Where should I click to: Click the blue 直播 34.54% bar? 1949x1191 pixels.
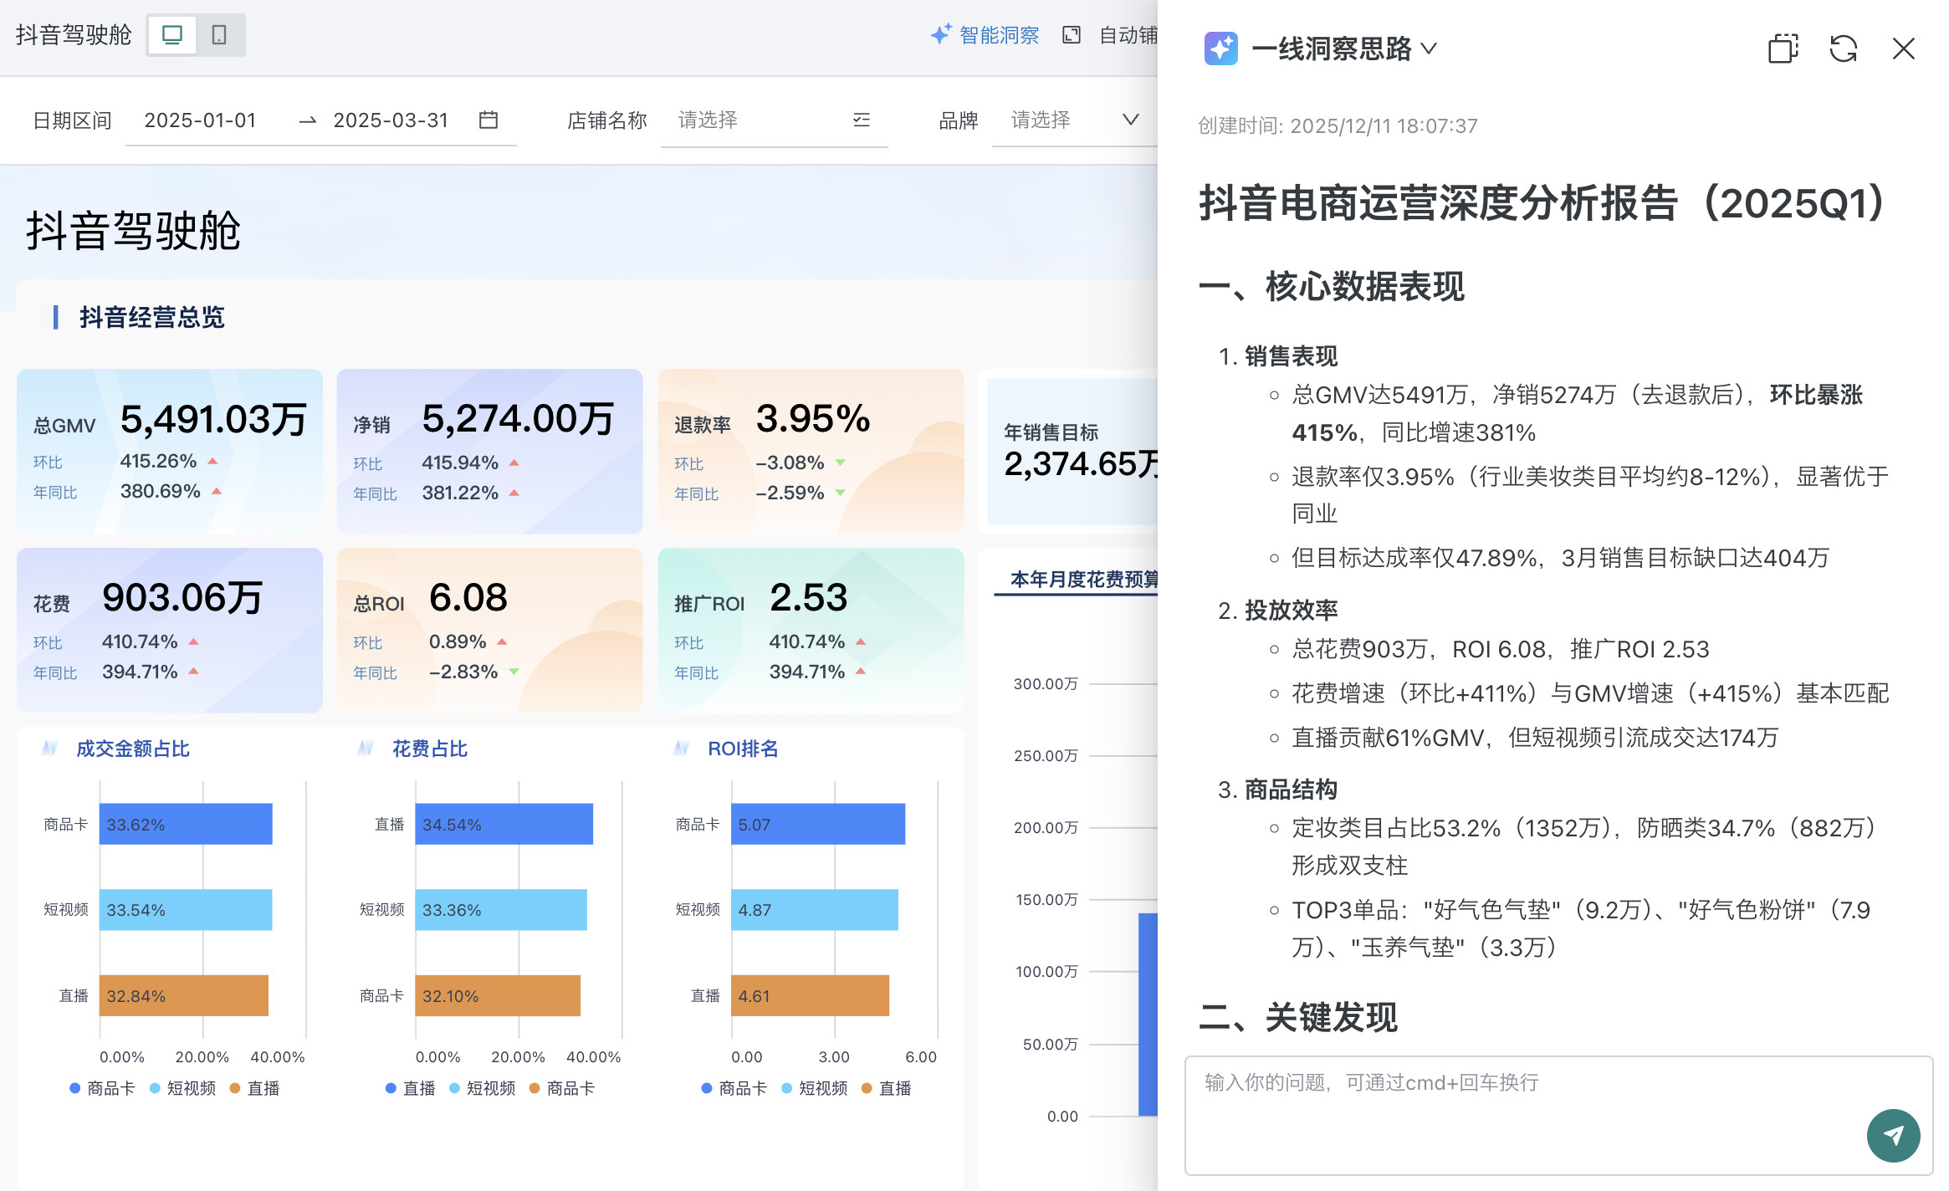click(x=504, y=825)
